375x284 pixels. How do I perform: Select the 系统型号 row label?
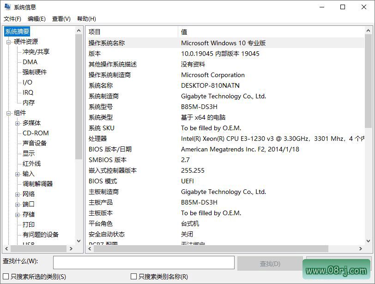tap(101, 107)
